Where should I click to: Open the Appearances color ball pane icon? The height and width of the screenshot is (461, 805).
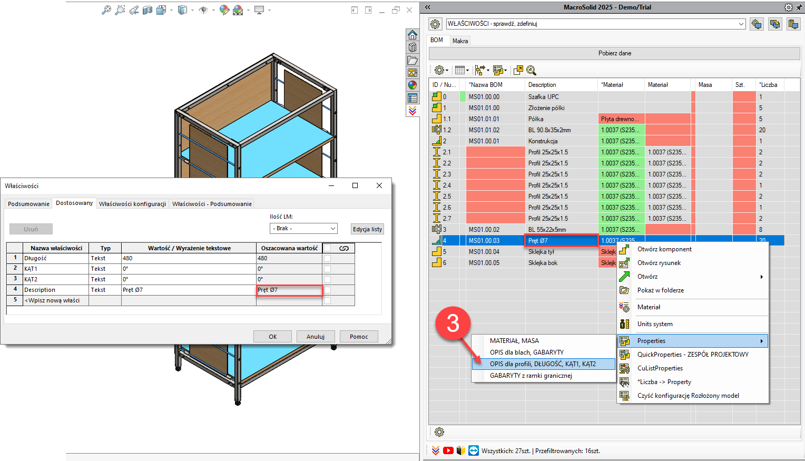[413, 85]
